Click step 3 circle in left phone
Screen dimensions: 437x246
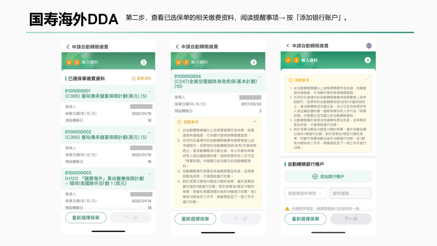tap(144, 62)
